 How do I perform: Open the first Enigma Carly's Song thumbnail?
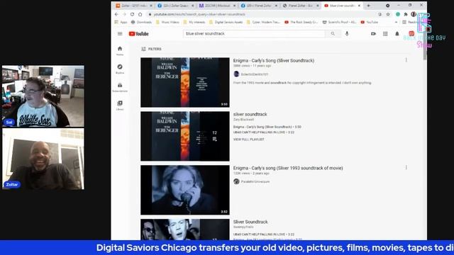point(185,82)
